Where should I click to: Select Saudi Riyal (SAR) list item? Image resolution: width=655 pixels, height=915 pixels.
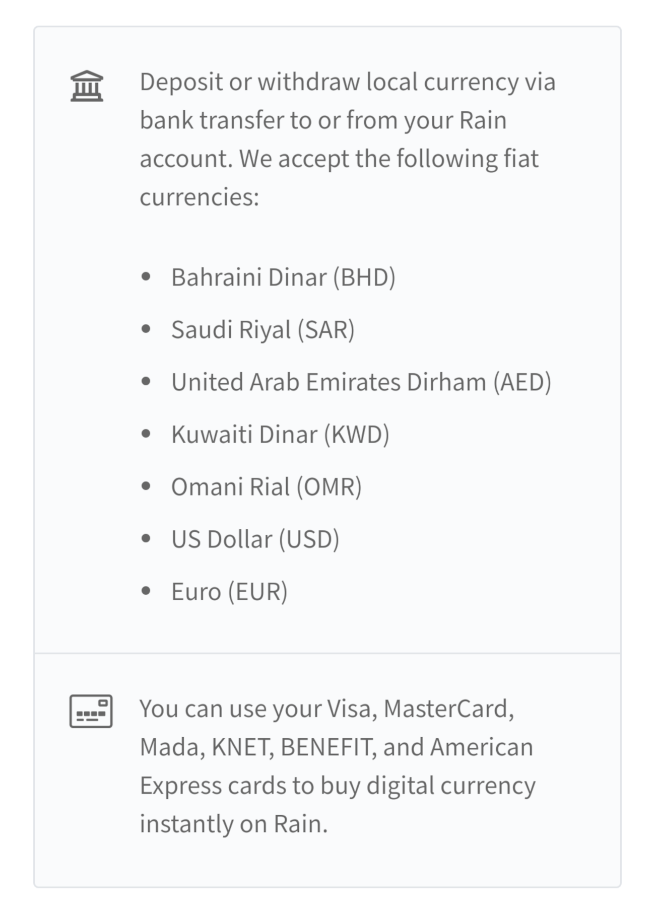coord(263,330)
